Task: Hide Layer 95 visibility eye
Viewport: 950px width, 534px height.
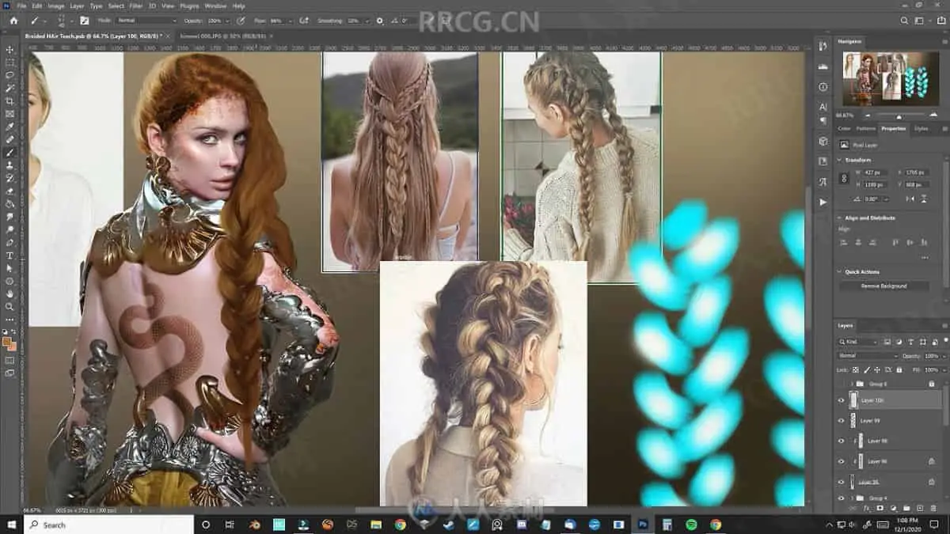Action: (842, 481)
